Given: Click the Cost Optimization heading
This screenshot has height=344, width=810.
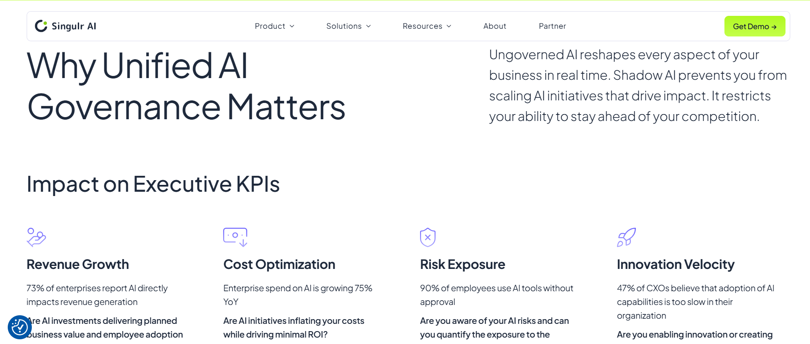Looking at the screenshot, I should pyautogui.click(x=279, y=265).
